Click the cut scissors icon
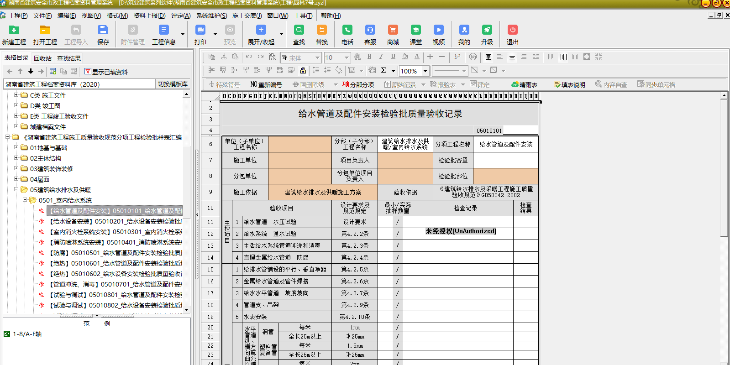The image size is (730, 365). click(x=224, y=57)
